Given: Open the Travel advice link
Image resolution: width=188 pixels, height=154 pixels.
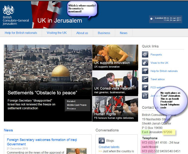Looking at the screenshot, I should [157, 79].
